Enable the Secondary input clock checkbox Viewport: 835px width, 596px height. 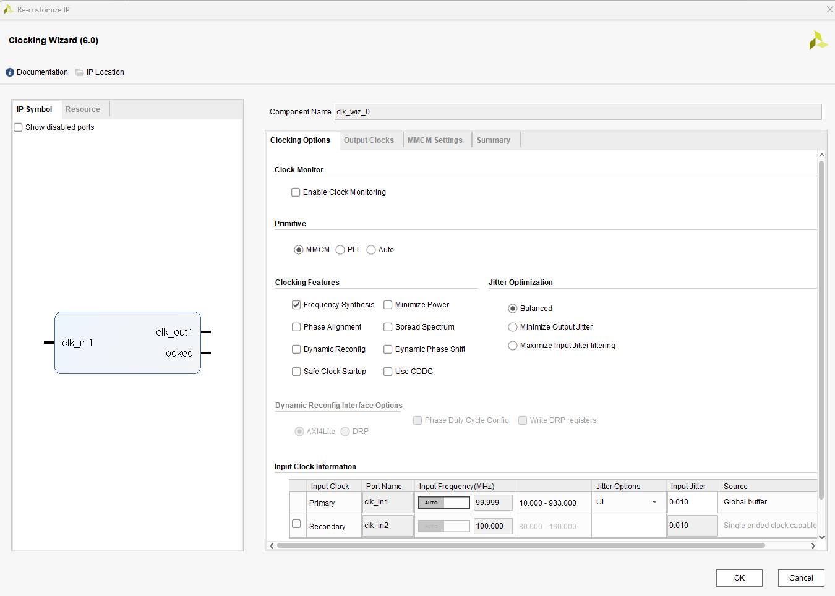pyautogui.click(x=296, y=524)
